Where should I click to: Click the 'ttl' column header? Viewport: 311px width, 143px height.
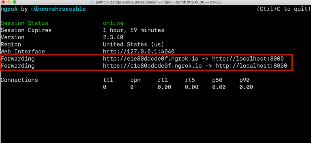pyautogui.click(x=108, y=80)
